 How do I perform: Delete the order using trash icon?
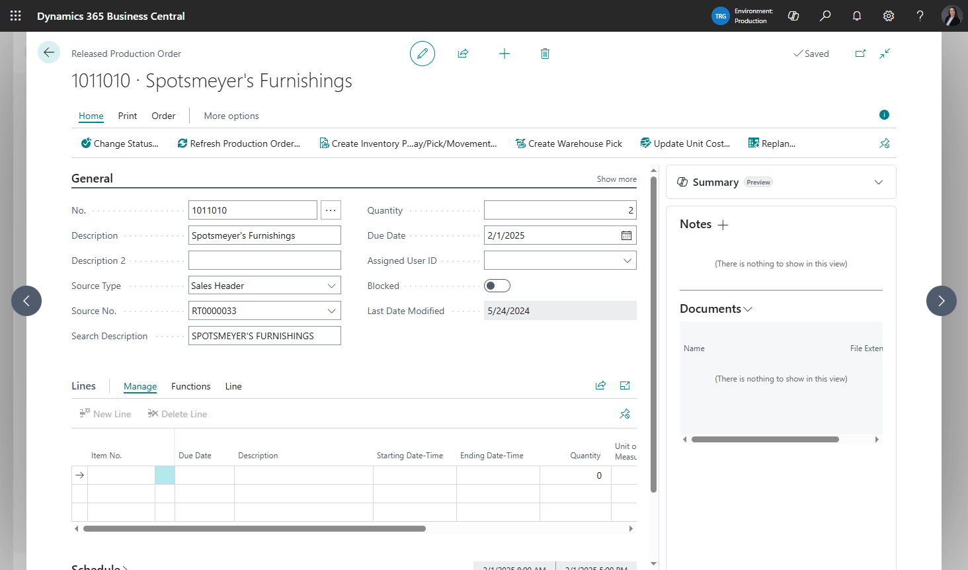point(545,54)
